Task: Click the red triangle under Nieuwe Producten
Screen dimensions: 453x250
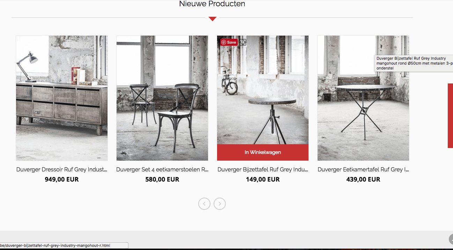Action: coord(213,19)
